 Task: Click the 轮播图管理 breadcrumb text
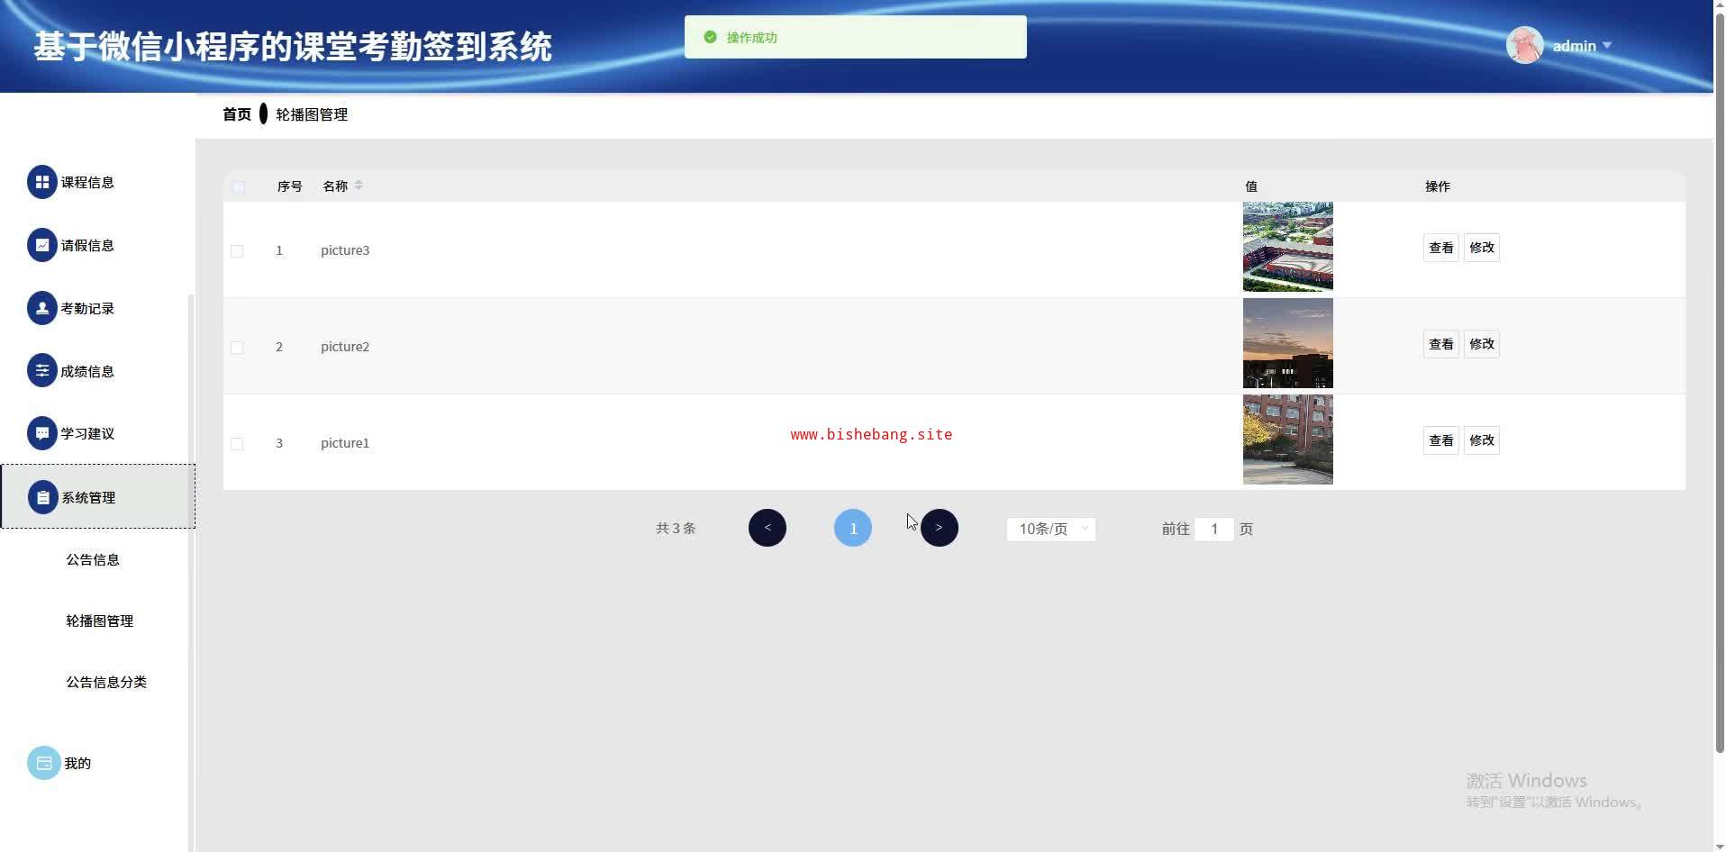coord(312,114)
